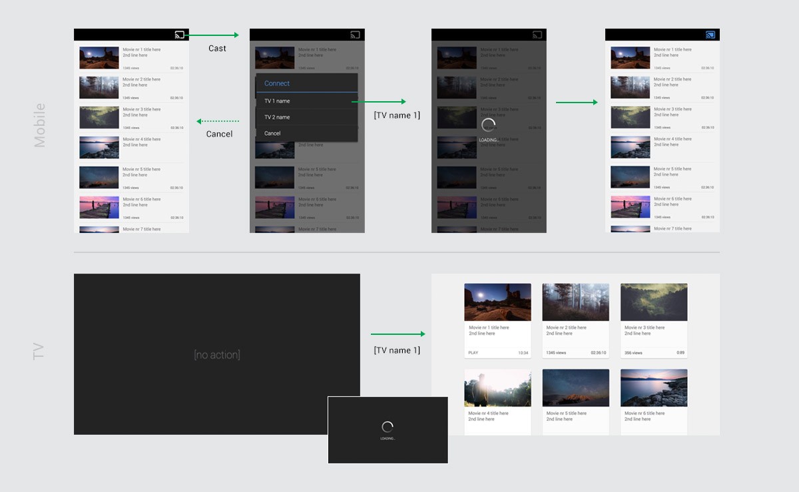Tap the white cast icon on the leftmost phone screen
Image resolution: width=799 pixels, height=492 pixels.
click(179, 35)
